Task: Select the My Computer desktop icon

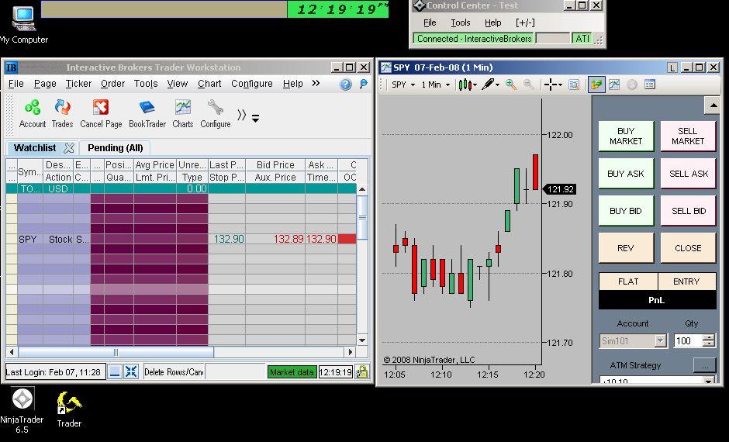Action: [x=23, y=25]
